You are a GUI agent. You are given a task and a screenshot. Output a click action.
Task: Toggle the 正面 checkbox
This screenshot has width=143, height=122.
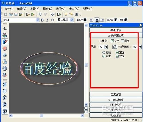(117, 52)
